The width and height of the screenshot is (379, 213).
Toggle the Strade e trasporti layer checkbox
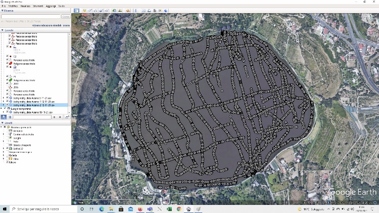click(7, 144)
